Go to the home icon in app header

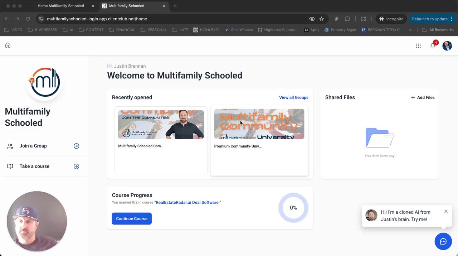click(x=8, y=45)
